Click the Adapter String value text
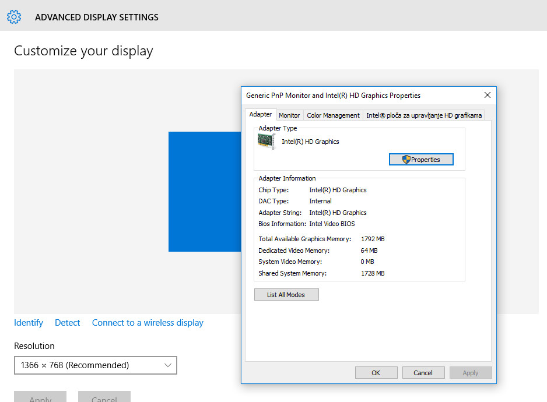The height and width of the screenshot is (402, 547). pos(338,213)
